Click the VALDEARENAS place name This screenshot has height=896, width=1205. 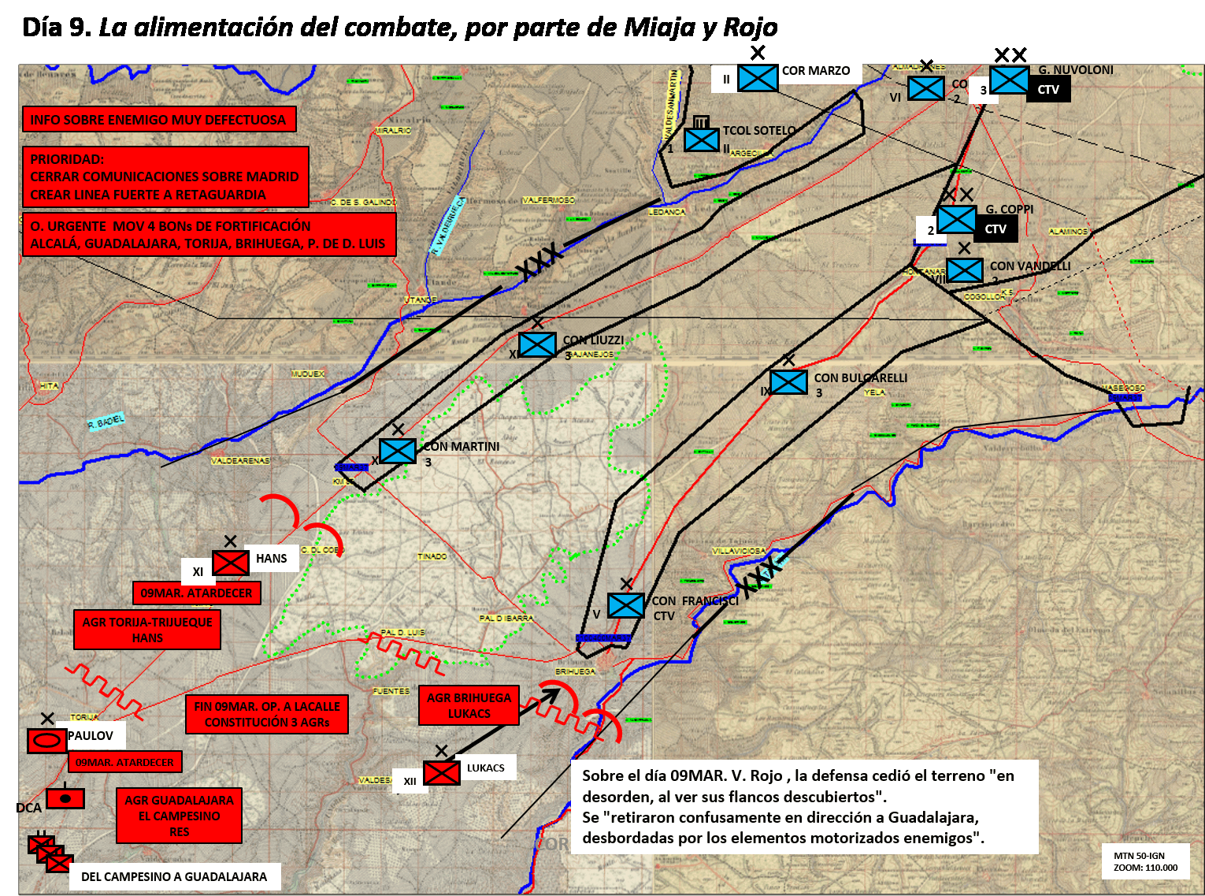click(240, 460)
